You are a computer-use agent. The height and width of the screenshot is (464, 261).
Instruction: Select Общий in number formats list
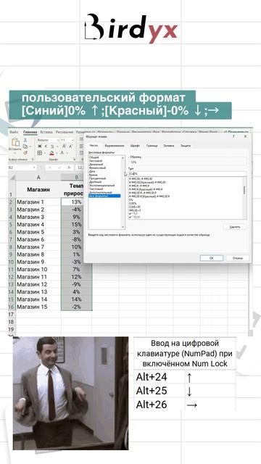[94, 157]
